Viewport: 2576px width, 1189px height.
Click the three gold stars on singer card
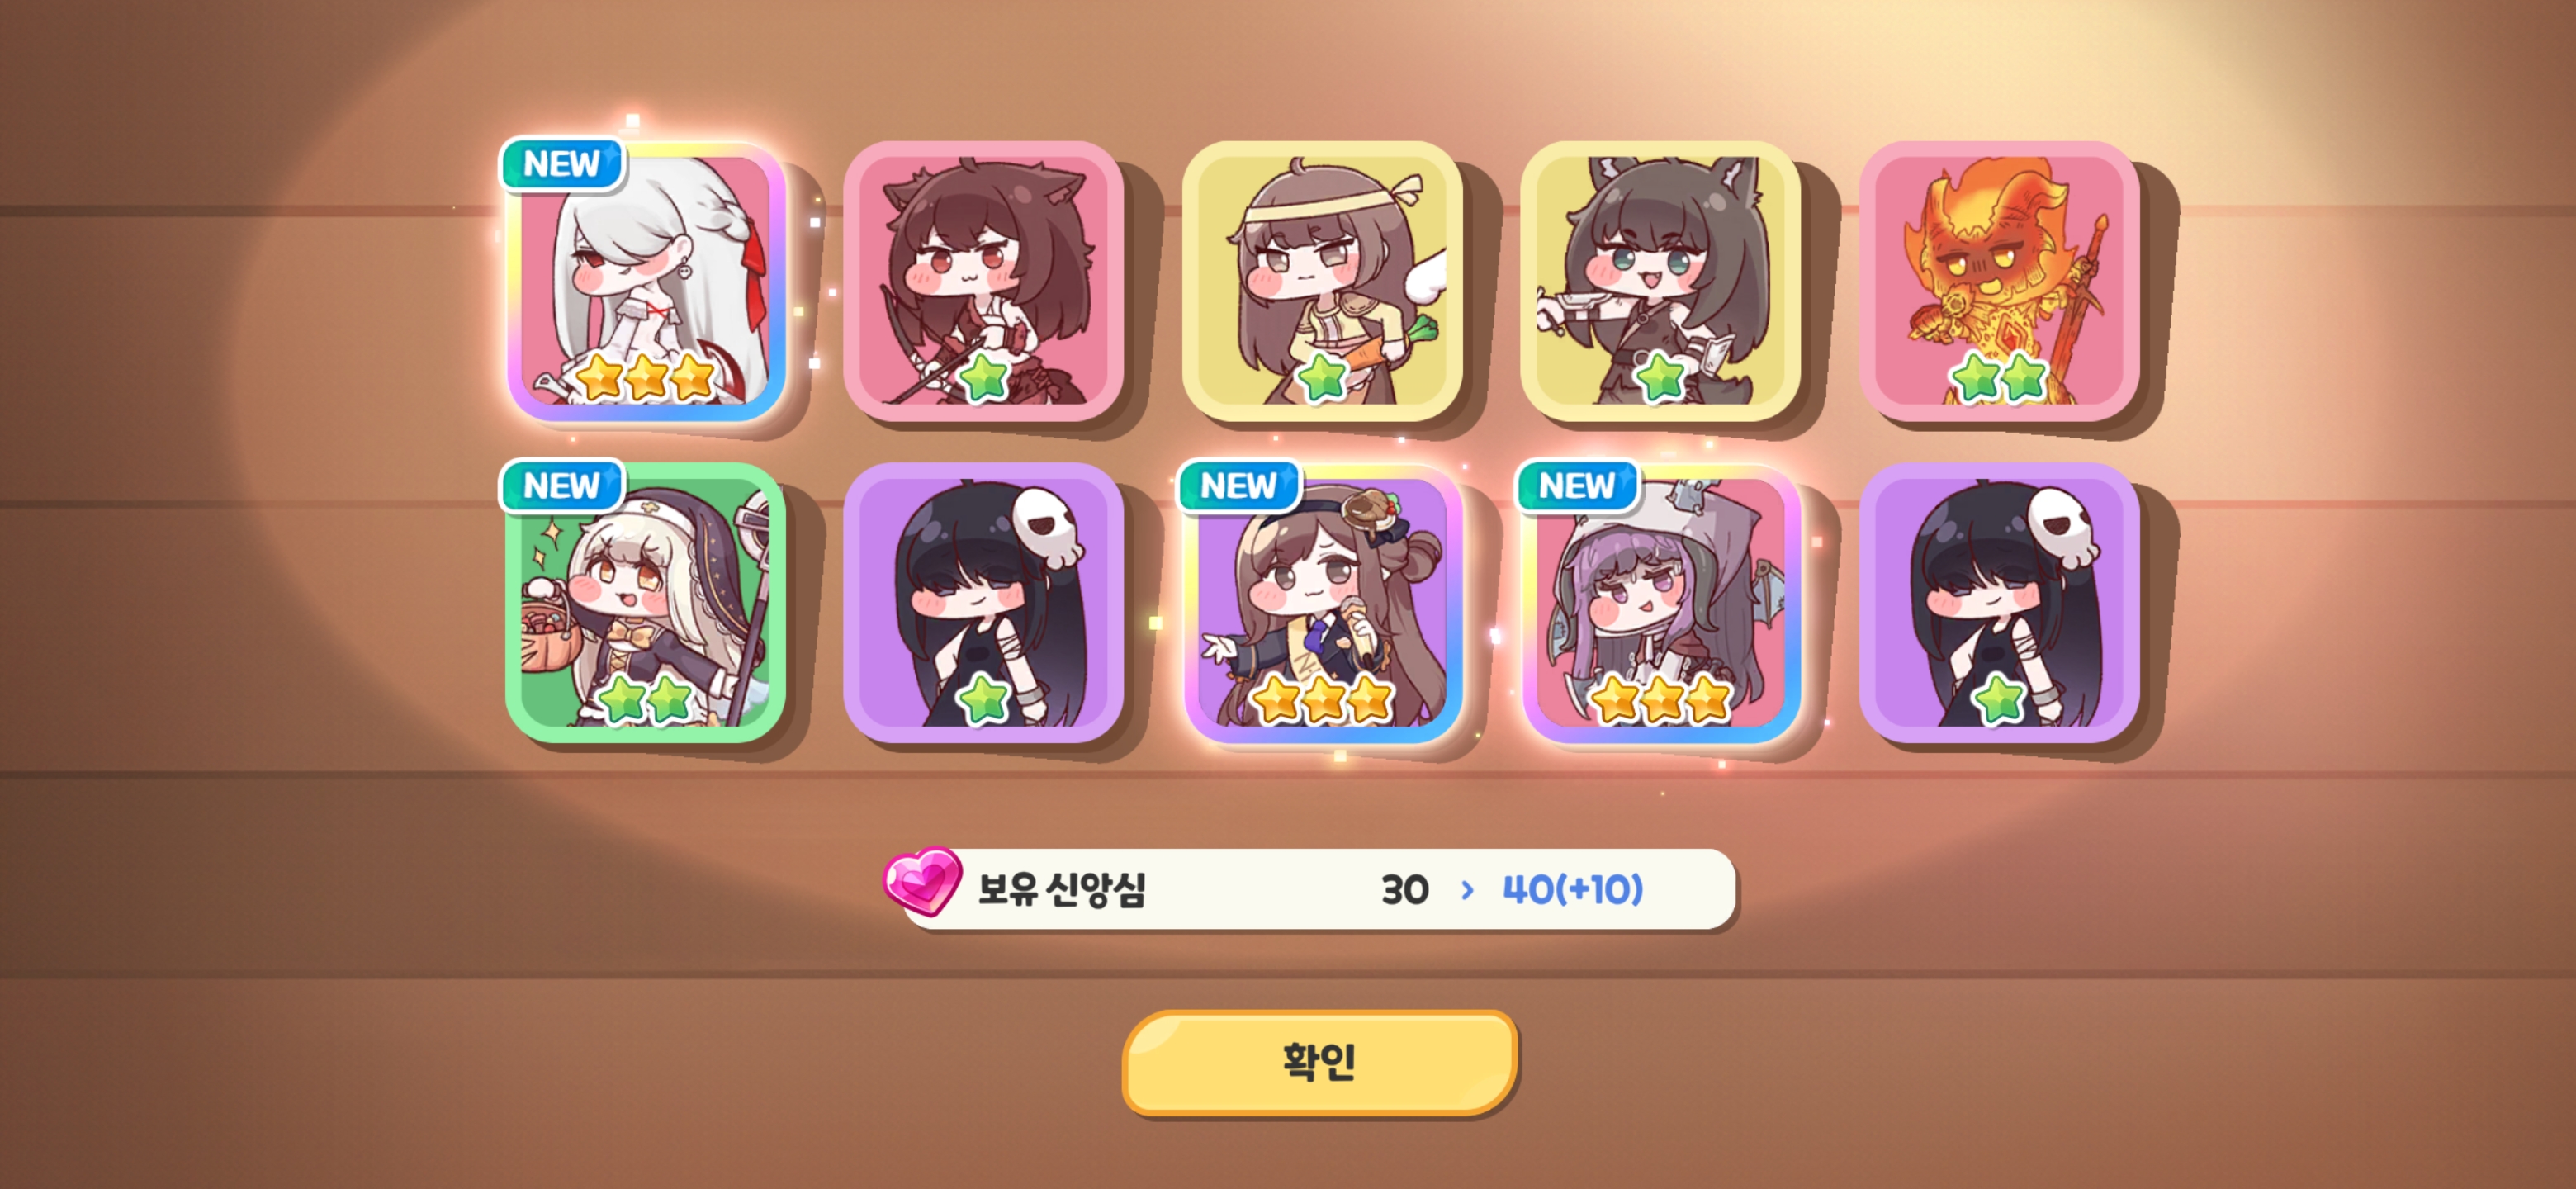pos(1323,699)
